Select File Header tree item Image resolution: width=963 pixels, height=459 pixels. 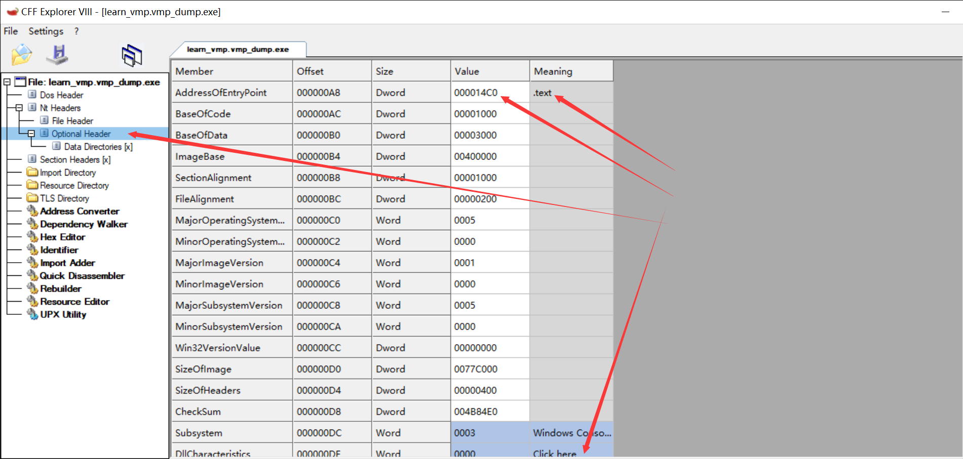click(x=72, y=121)
